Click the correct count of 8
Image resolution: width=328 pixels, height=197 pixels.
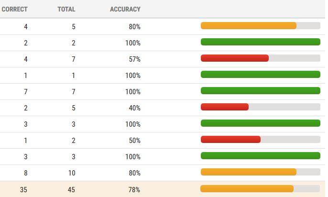coord(25,173)
